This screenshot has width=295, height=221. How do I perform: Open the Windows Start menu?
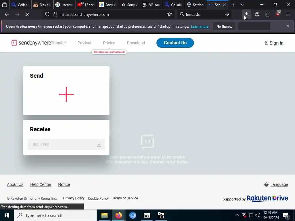7,215
